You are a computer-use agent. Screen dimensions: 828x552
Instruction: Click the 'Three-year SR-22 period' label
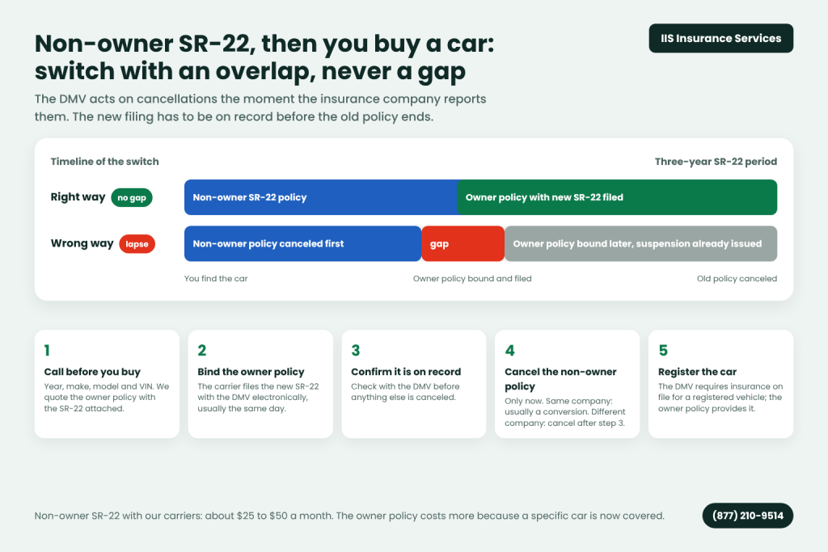[x=716, y=162]
